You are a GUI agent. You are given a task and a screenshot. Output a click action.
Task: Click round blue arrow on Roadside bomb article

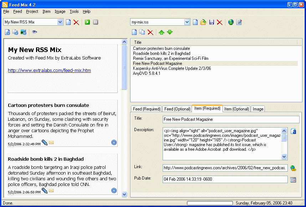(114, 190)
